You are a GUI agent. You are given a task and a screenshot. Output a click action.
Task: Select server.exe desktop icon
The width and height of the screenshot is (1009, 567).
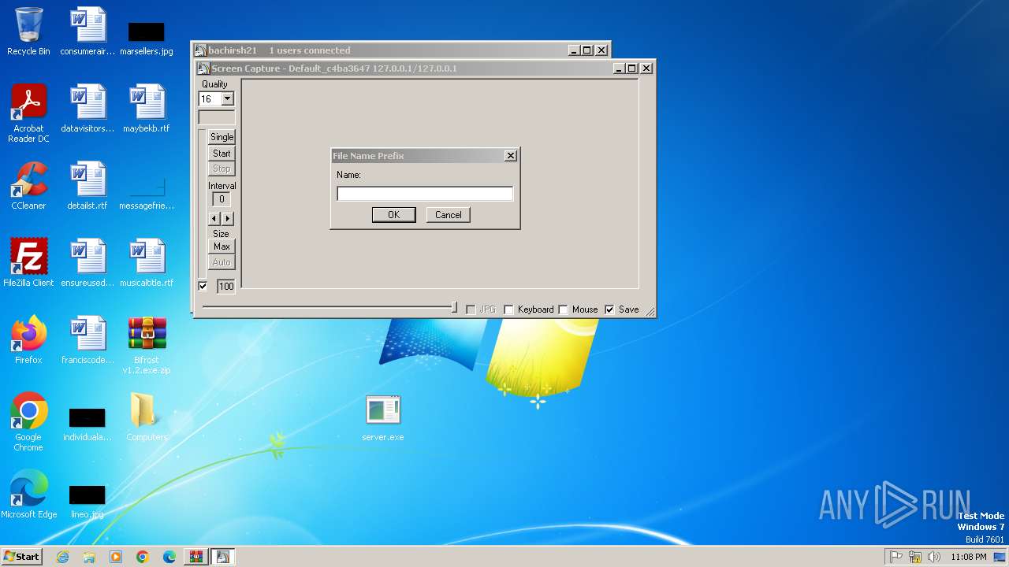coord(383,418)
